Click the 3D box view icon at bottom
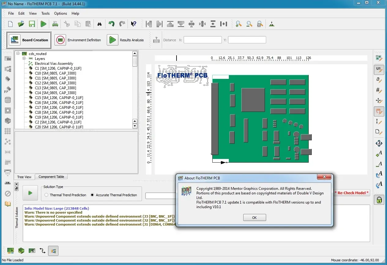 [21, 251]
